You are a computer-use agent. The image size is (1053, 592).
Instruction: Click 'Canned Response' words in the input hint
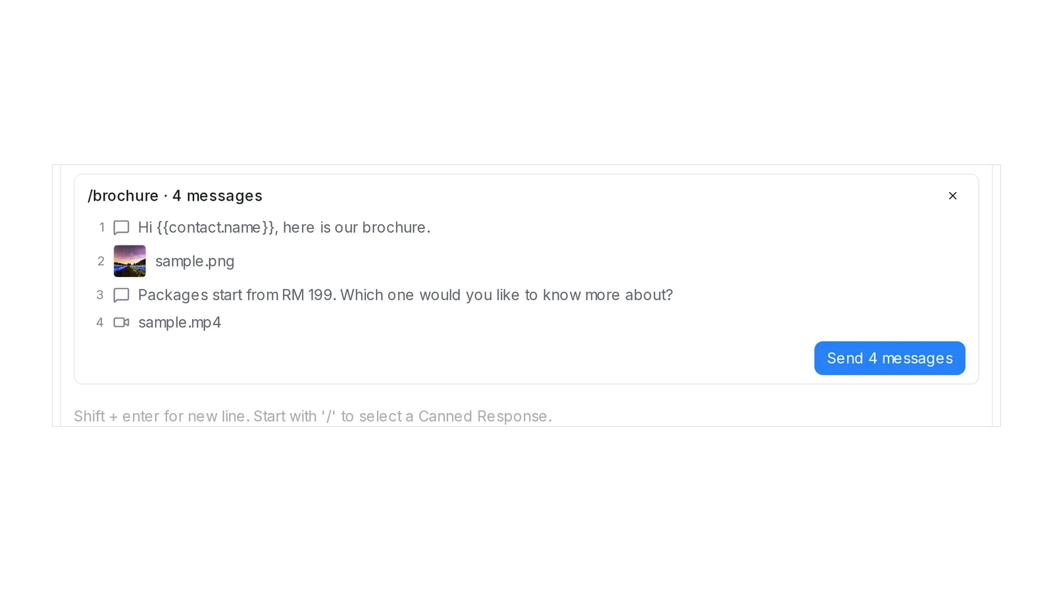click(484, 416)
